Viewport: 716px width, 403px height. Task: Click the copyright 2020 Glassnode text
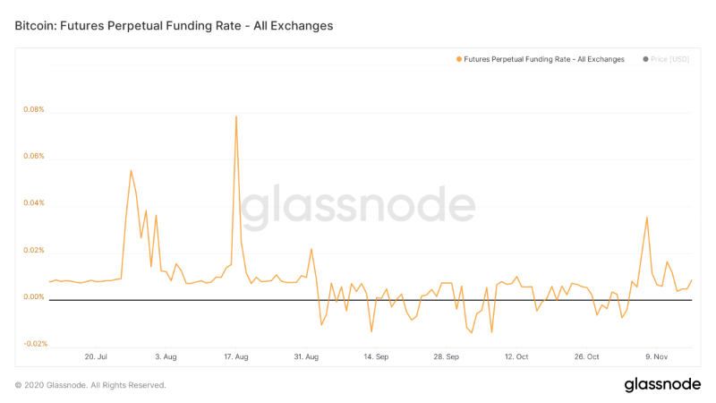pos(90,385)
